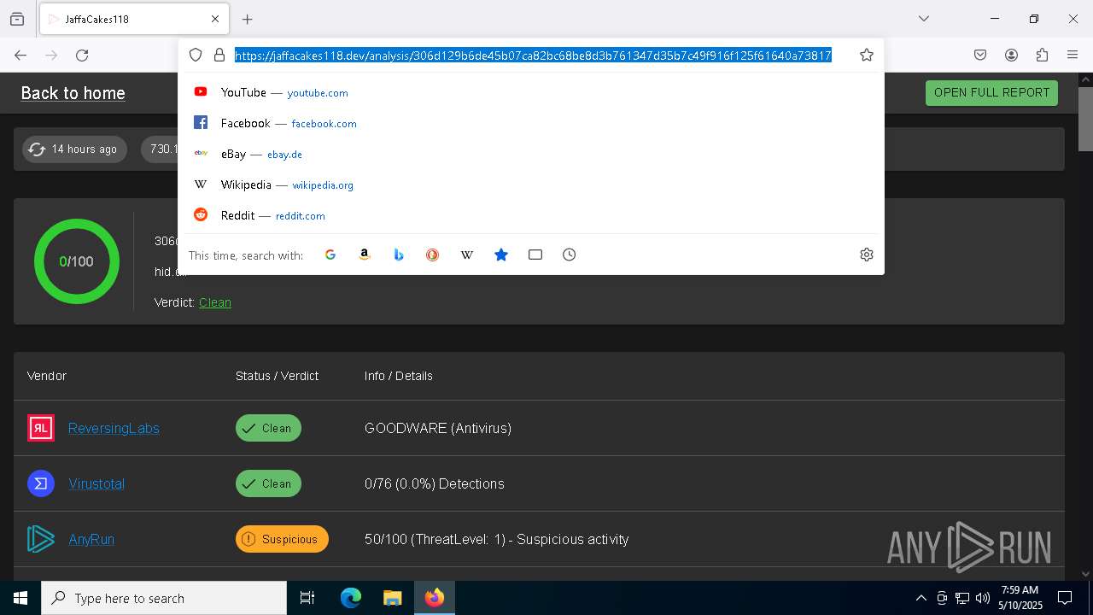The width and height of the screenshot is (1093, 615).
Task: Select Facebook suggestion in URL dropdown
Action: (x=531, y=123)
